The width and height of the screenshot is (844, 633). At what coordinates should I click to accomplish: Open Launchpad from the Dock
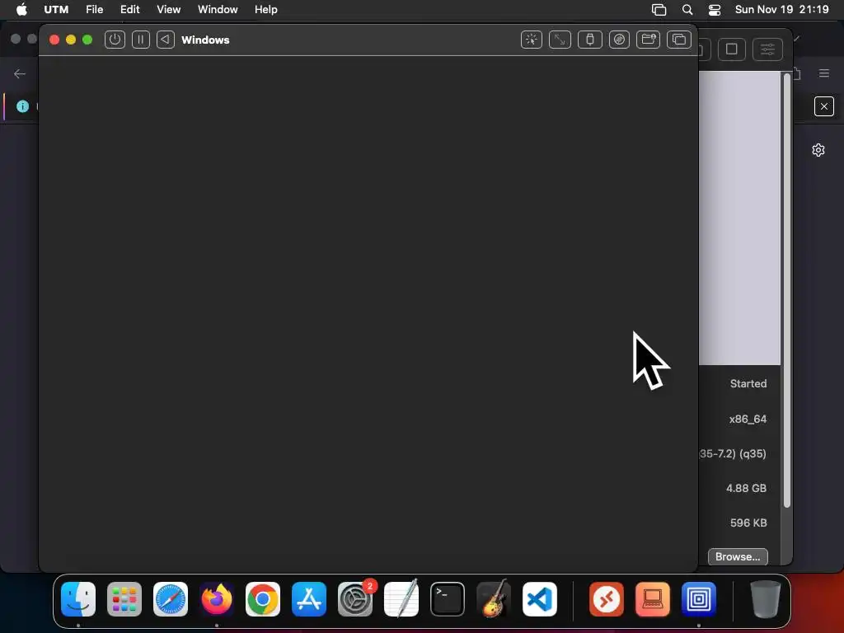pyautogui.click(x=124, y=599)
